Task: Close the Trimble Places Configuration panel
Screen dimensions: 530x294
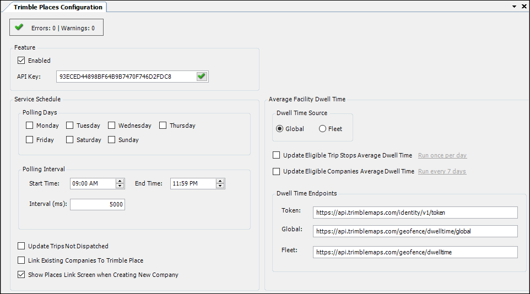Action: 524,7
